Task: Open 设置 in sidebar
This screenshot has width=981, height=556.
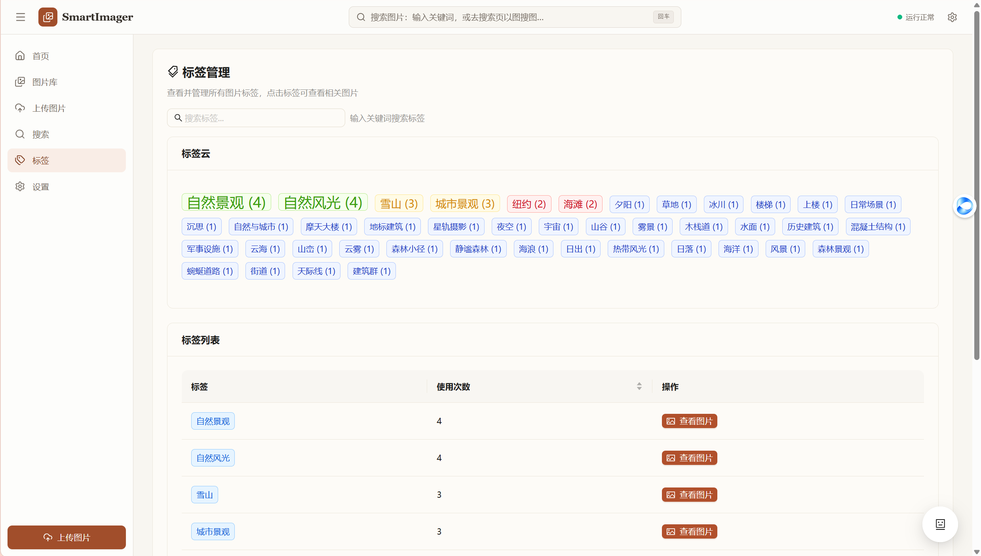Action: tap(67, 187)
